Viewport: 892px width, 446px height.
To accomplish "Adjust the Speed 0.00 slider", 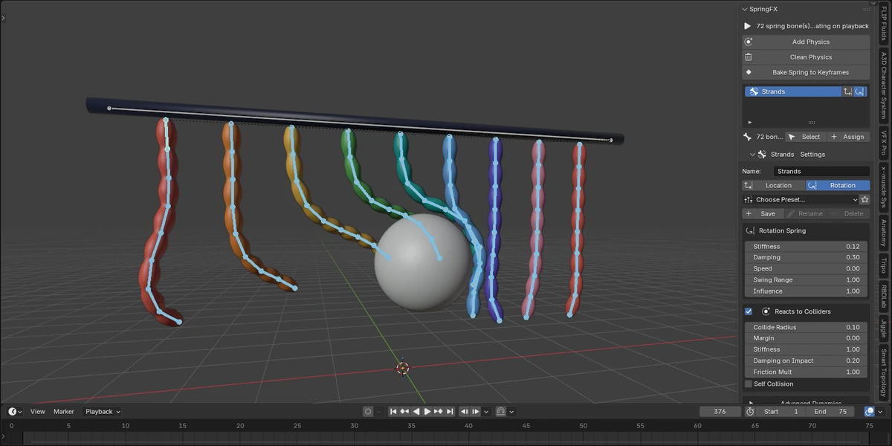I will [x=806, y=268].
